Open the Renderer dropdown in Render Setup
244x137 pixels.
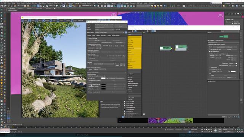[104, 30]
